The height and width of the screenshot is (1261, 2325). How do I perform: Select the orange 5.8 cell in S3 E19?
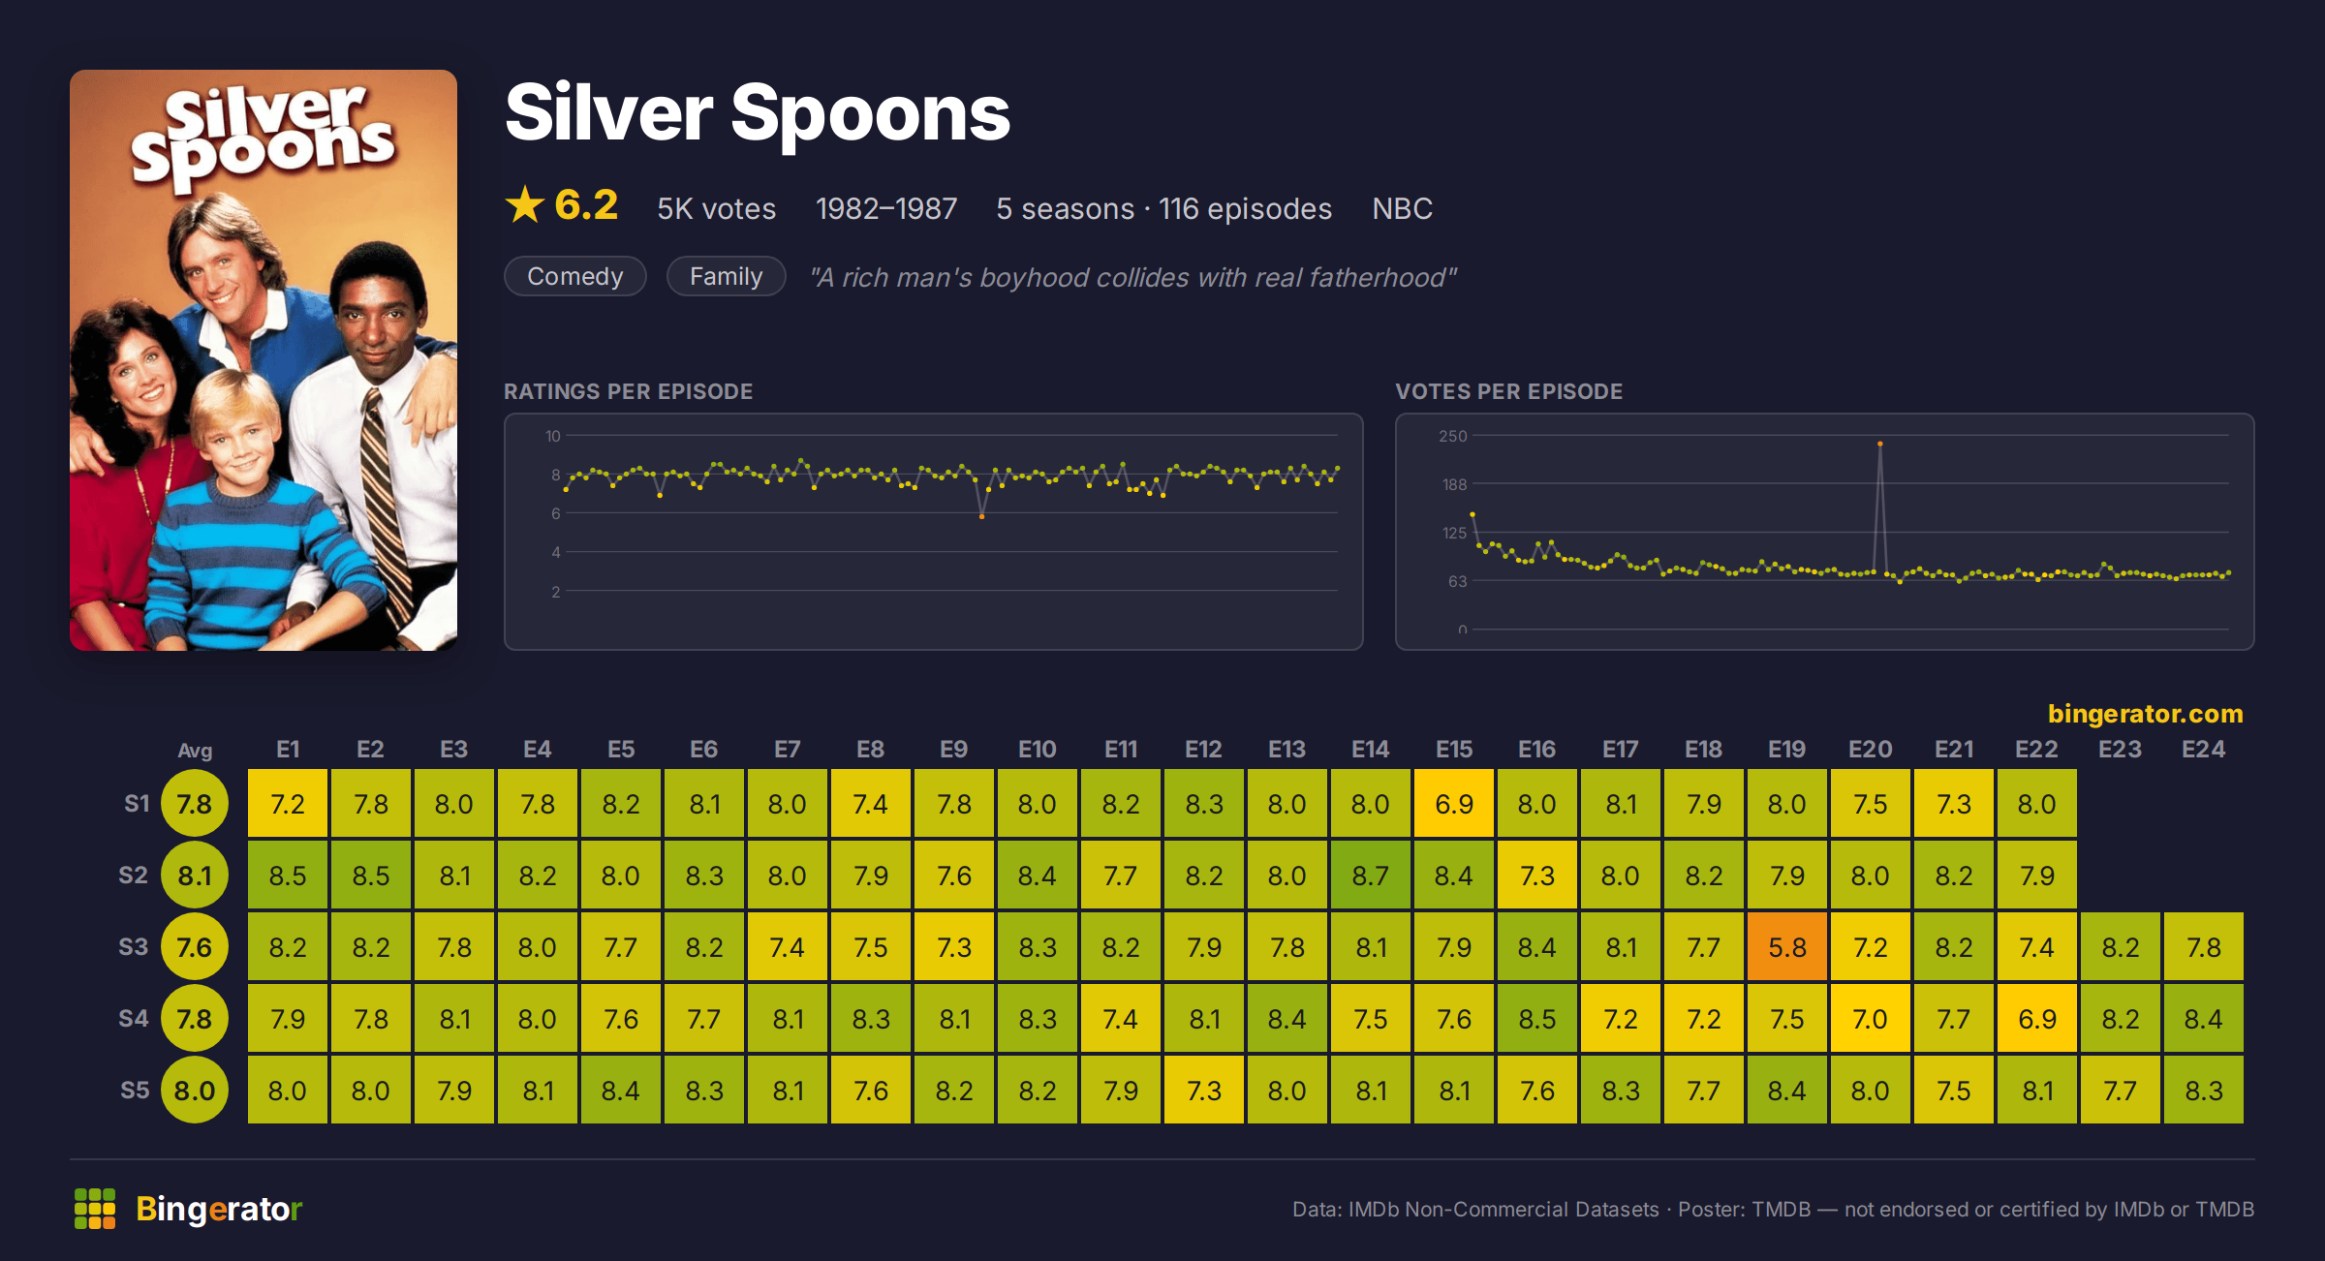[x=1787, y=947]
